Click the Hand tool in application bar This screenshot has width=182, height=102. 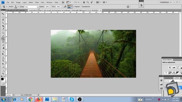(84, 2)
